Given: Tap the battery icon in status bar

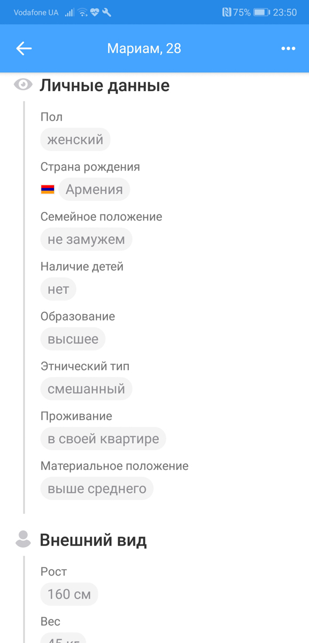Looking at the screenshot, I should click(261, 12).
